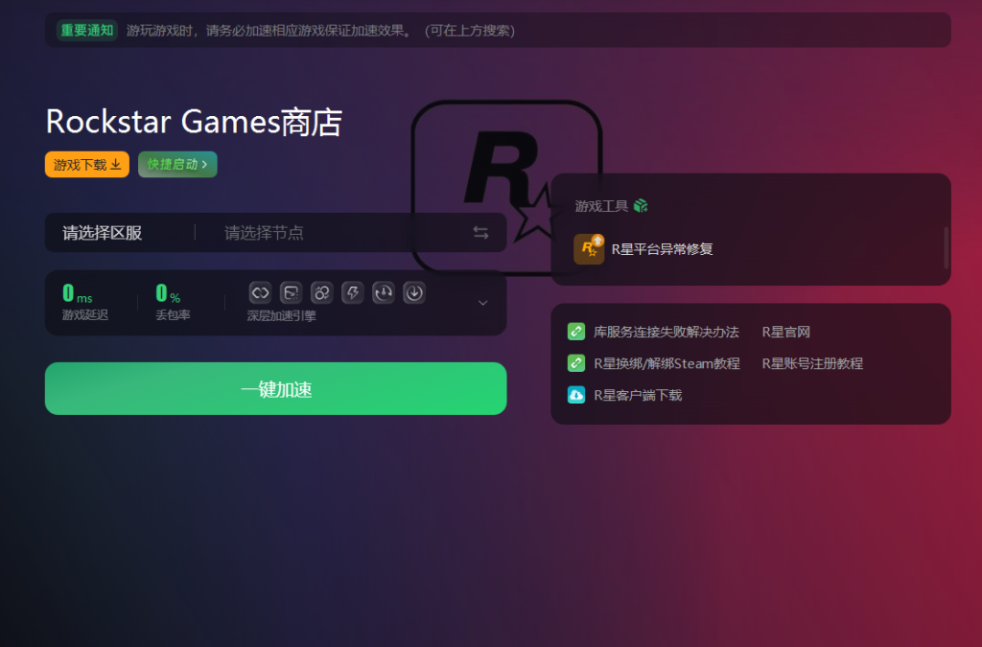982x647 pixels.
Task: Open the 请选择节点 node selector
Action: point(264,233)
